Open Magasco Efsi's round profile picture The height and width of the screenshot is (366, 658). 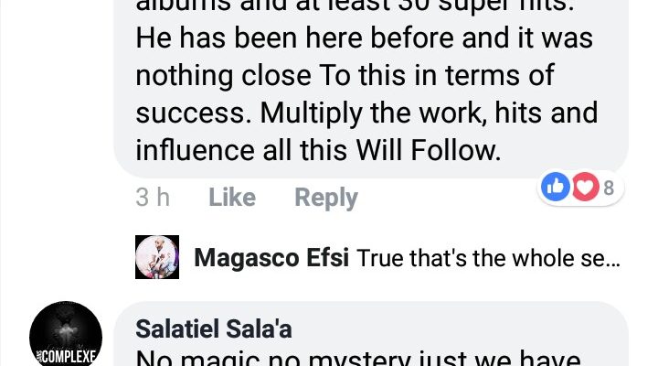pyautogui.click(x=157, y=257)
